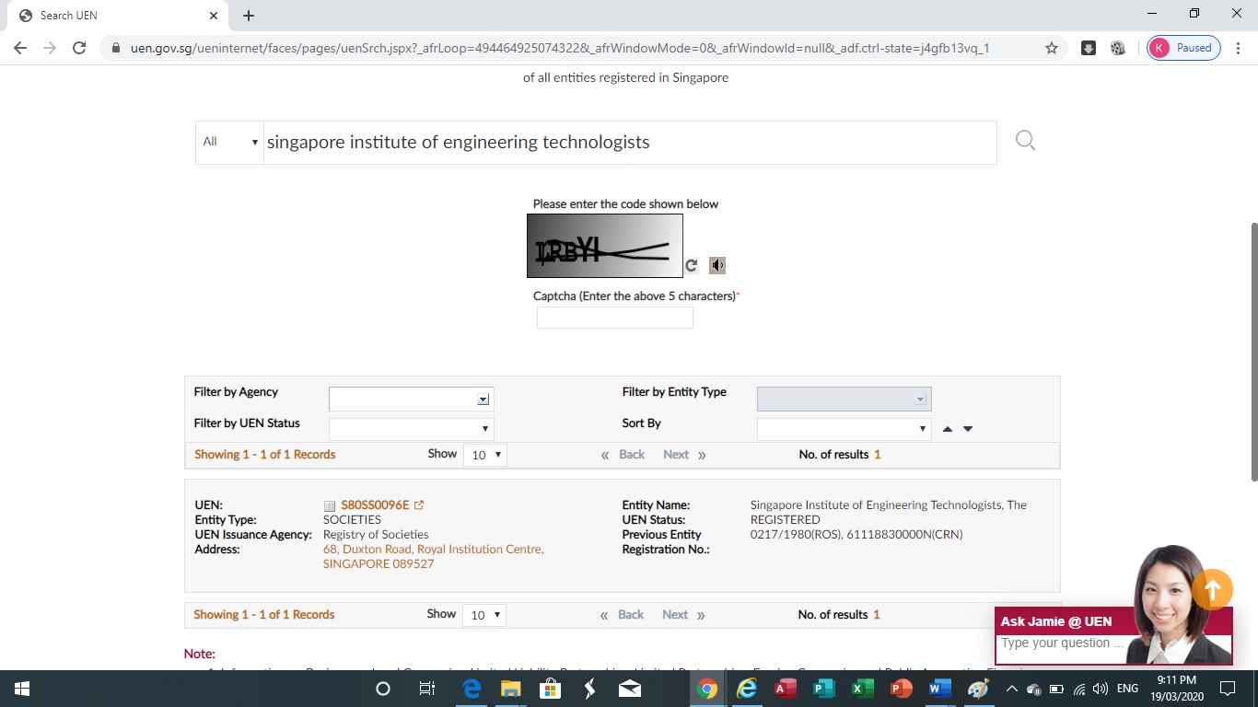Click the magnifier search icon
Screen dimensions: 1258x707
1025,141
